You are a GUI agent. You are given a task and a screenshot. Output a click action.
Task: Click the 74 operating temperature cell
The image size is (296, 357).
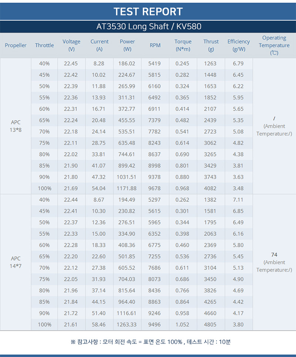pyautogui.click(x=274, y=262)
